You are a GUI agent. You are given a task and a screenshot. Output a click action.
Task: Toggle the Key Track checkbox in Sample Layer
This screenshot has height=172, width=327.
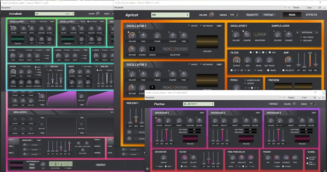301,37
